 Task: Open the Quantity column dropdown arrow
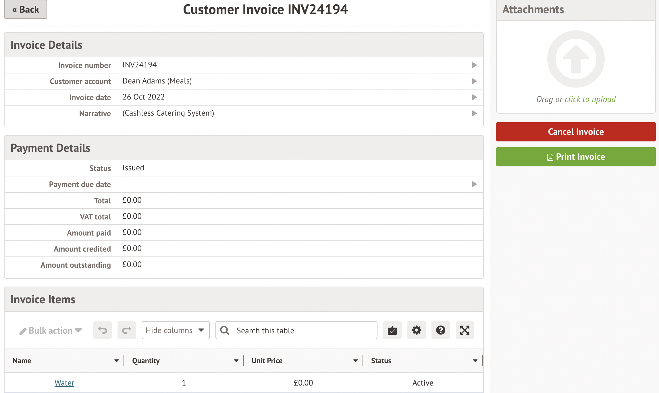tap(236, 361)
